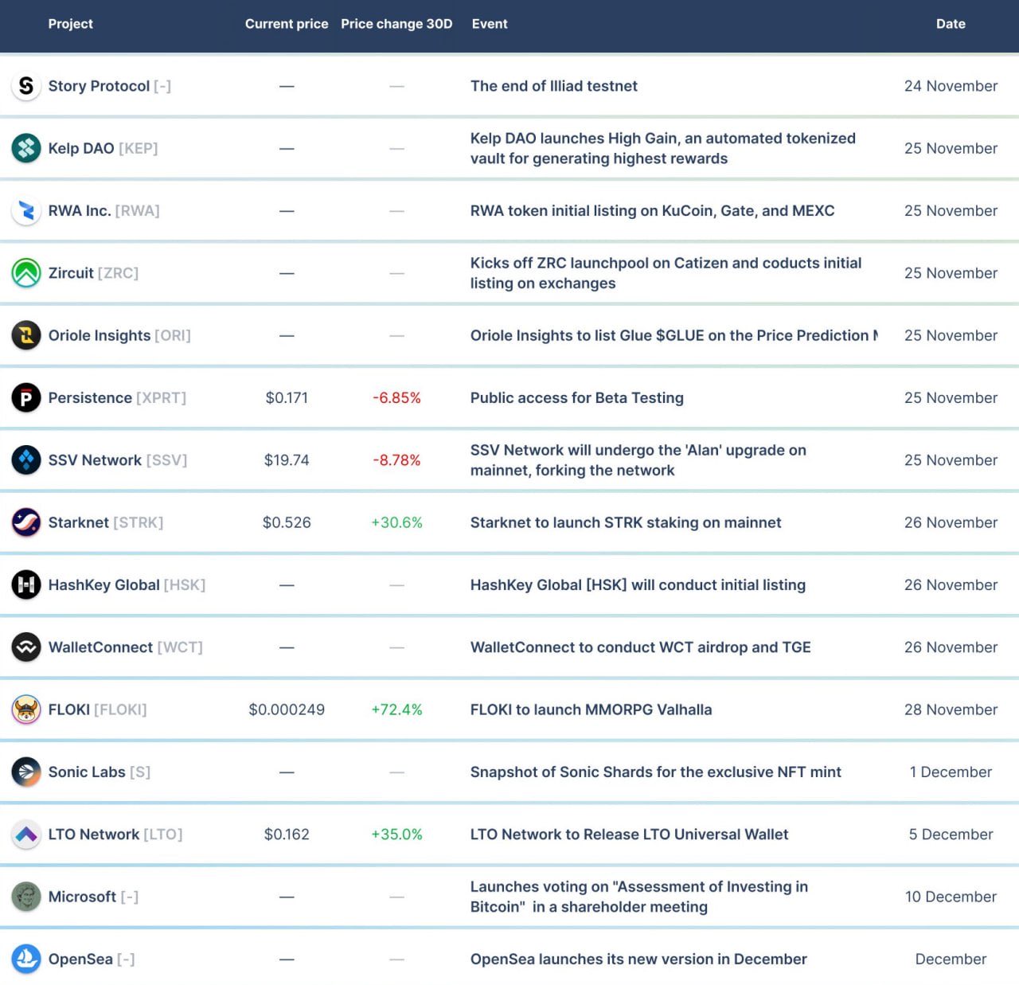
Task: Click the Microsoft row avatar icon
Action: pyautogui.click(x=26, y=897)
